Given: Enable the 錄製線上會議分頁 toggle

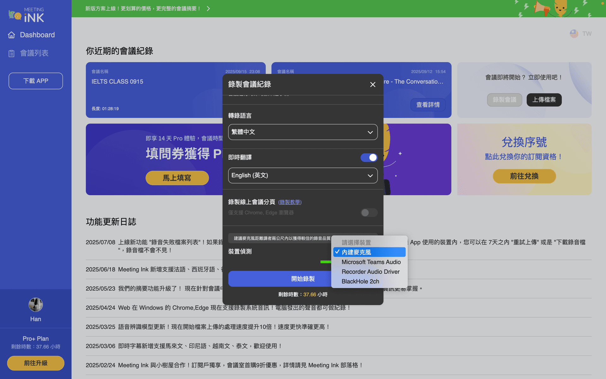Looking at the screenshot, I should [x=369, y=213].
